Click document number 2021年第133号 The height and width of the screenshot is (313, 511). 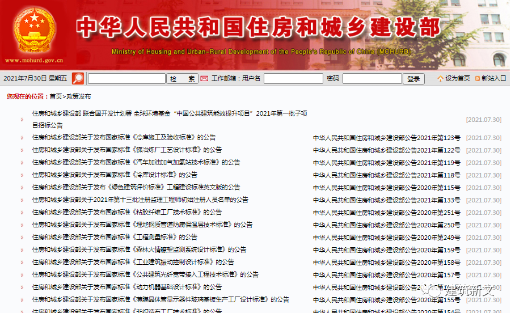[x=386, y=200]
